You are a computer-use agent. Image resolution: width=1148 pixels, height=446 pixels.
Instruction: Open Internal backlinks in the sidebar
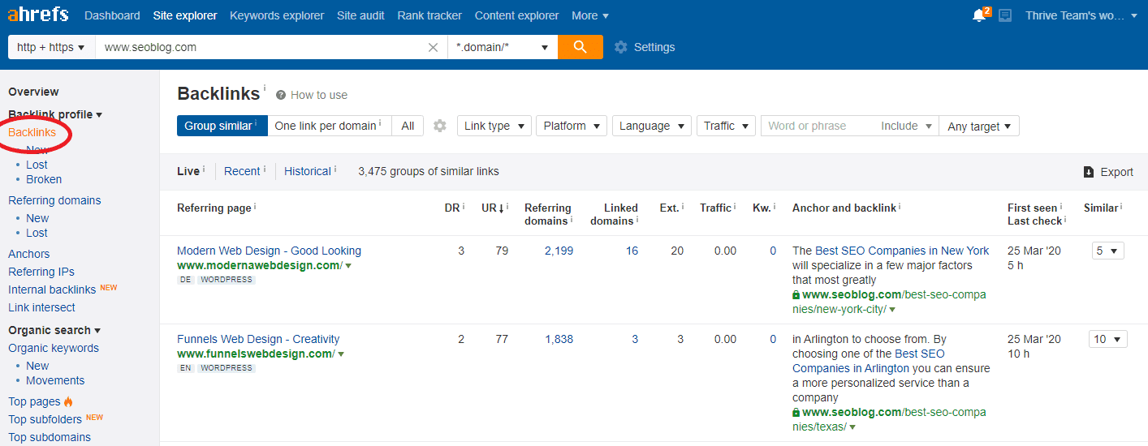point(52,289)
